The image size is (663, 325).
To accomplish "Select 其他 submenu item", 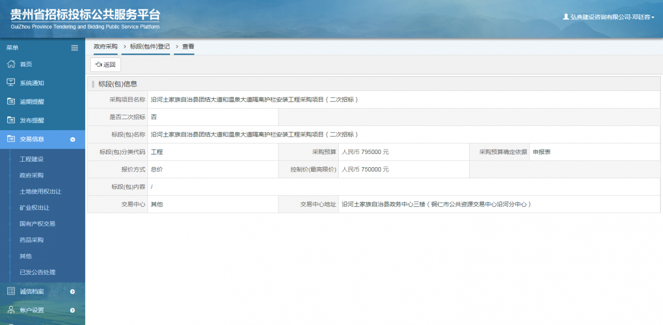I will point(25,256).
